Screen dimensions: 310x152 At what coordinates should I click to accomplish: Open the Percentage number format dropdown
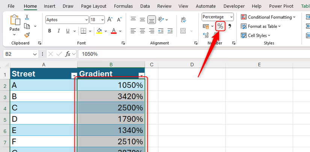coord(231,17)
